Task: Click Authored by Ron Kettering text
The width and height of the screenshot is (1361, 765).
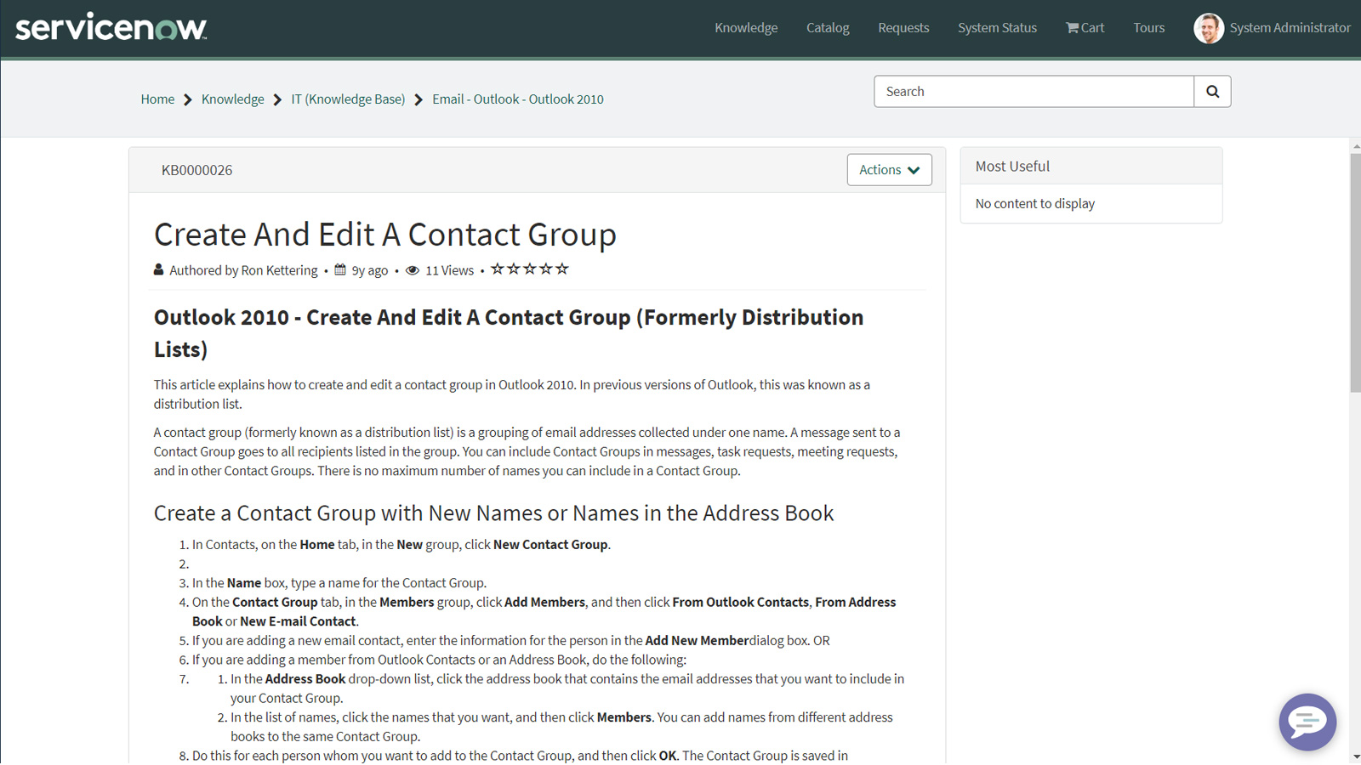Action: click(243, 270)
